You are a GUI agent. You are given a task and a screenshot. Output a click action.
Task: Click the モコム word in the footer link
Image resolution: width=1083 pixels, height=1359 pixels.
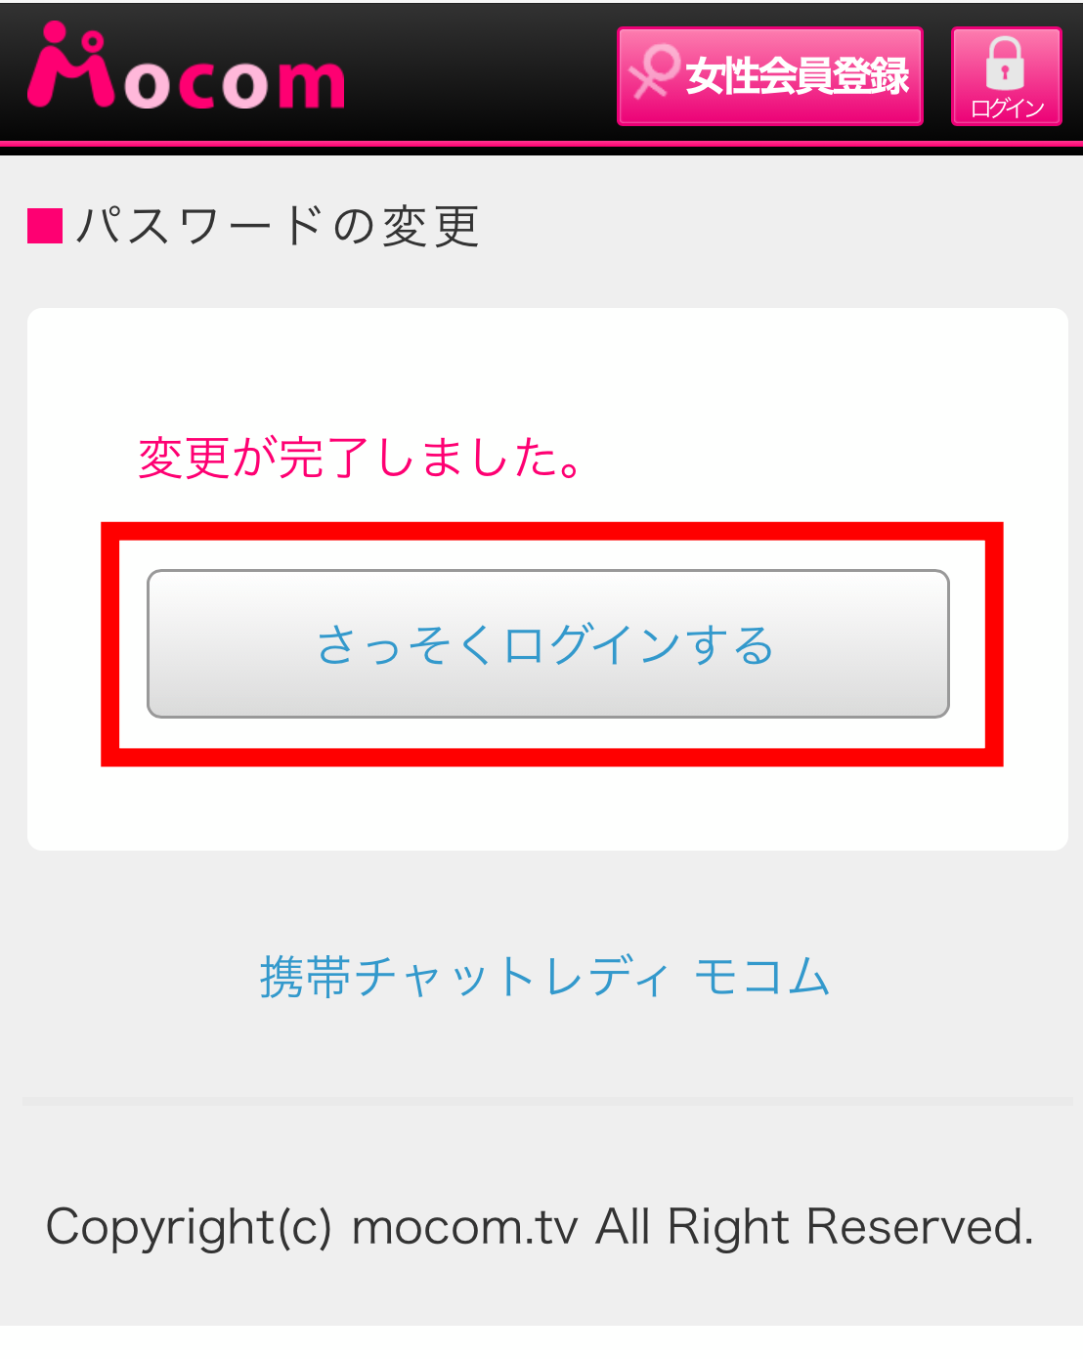pyautogui.click(x=762, y=976)
